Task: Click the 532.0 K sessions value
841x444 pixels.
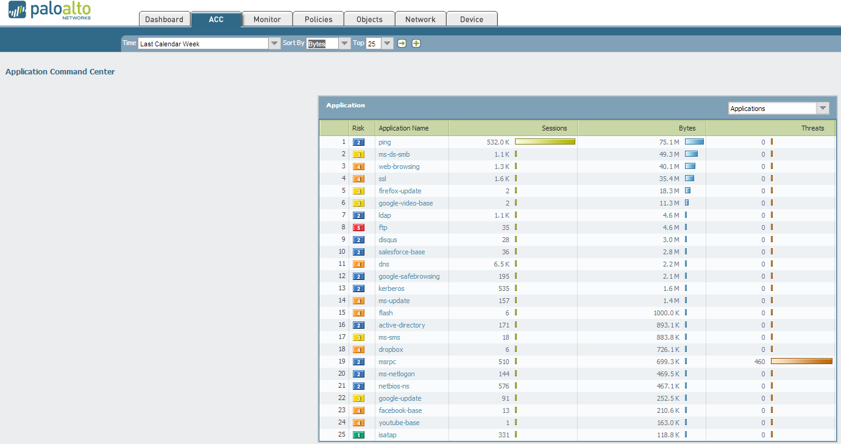Action: 498,142
